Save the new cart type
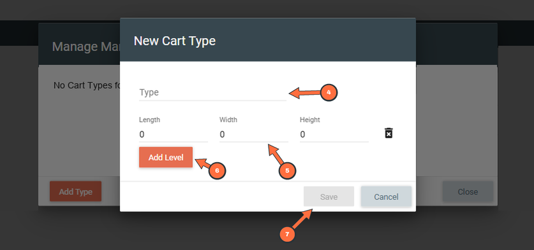The width and height of the screenshot is (534, 250). [329, 197]
